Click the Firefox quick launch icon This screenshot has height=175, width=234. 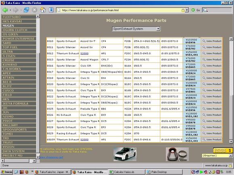[27, 172]
